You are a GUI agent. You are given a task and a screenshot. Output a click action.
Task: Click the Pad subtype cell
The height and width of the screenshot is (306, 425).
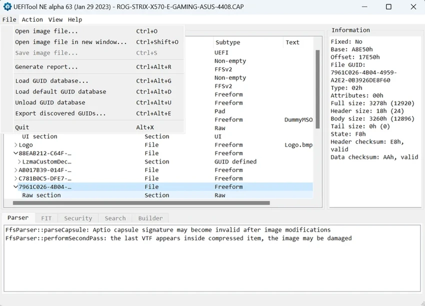[x=220, y=111]
